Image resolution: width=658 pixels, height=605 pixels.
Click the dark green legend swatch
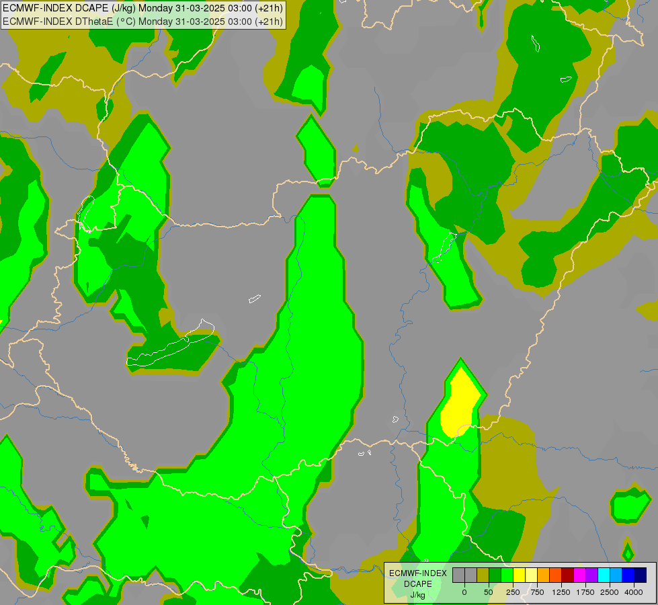pyautogui.click(x=495, y=575)
